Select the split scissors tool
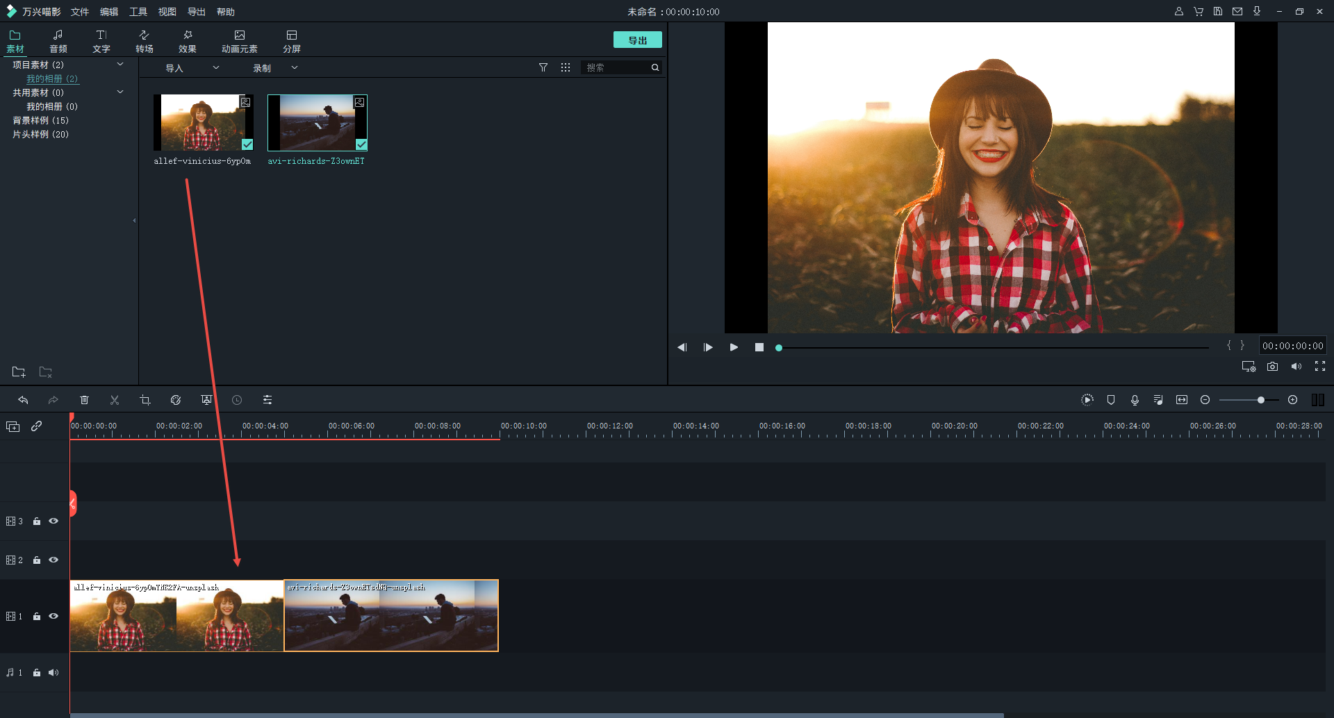This screenshot has width=1334, height=718. coord(115,400)
